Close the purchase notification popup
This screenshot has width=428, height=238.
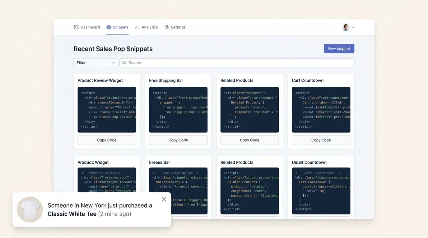tap(164, 199)
